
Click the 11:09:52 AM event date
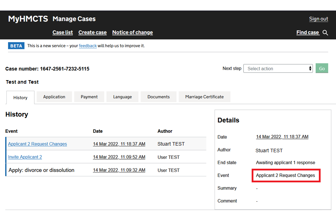coord(119,157)
